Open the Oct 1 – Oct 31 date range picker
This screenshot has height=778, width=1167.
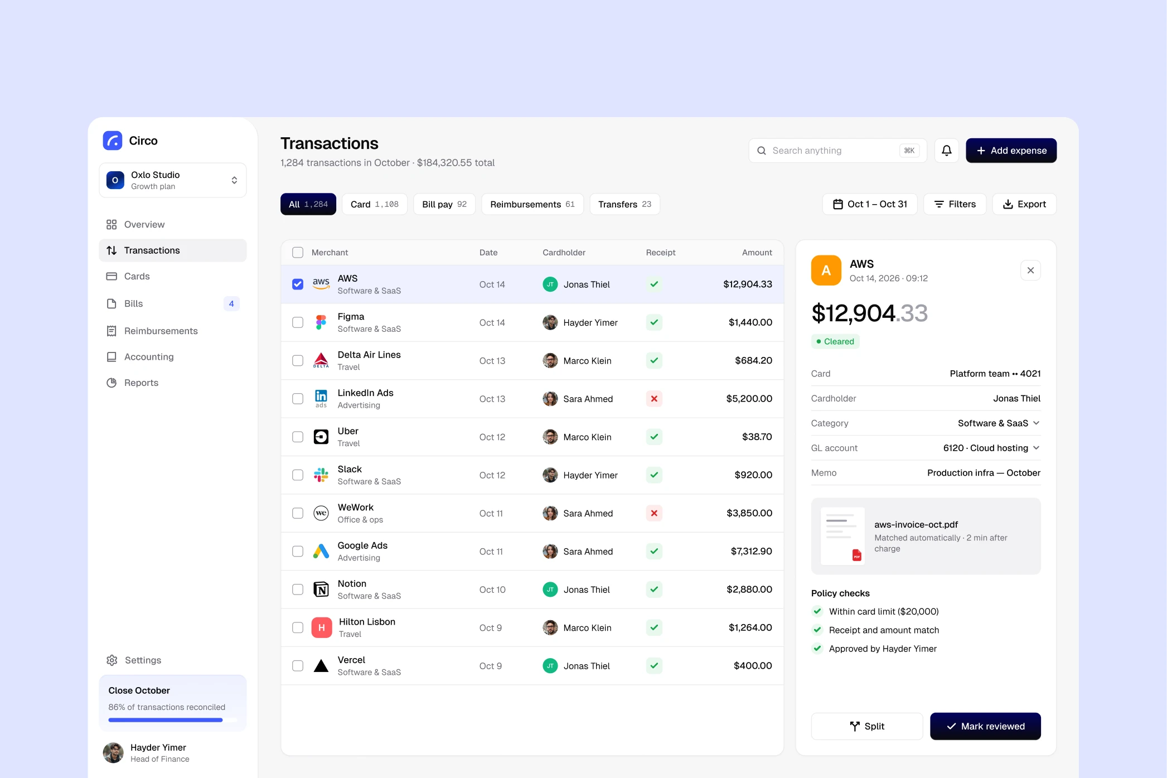[869, 204]
